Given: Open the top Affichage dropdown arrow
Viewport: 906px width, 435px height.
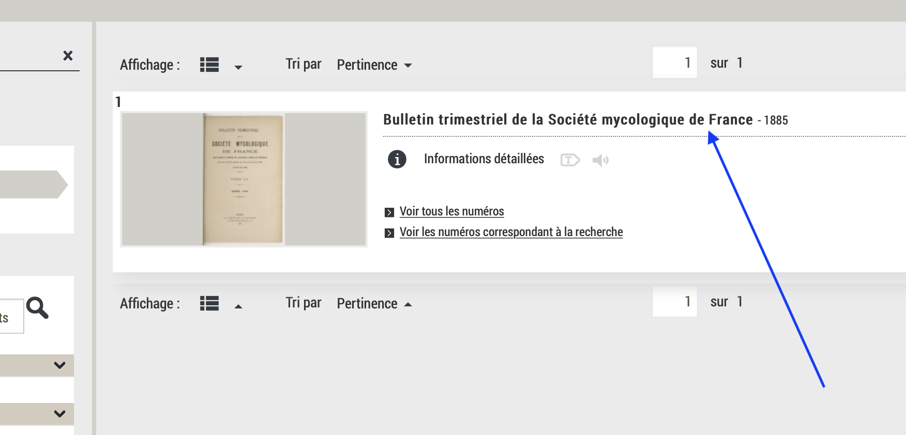Looking at the screenshot, I should (x=238, y=67).
